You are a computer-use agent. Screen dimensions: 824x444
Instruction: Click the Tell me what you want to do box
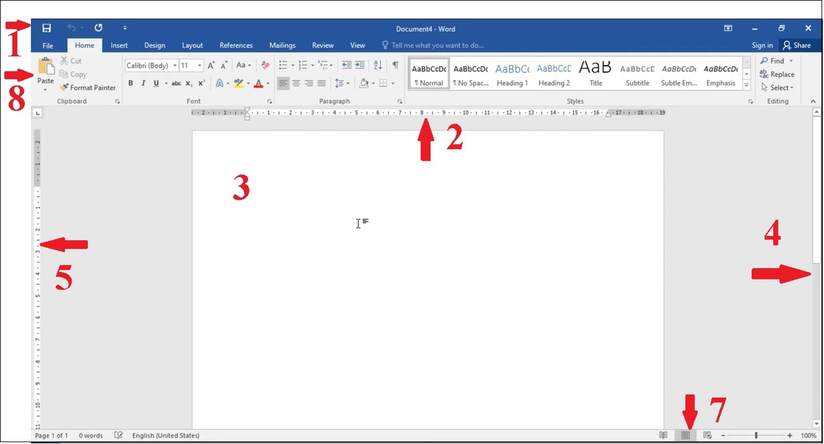(437, 46)
